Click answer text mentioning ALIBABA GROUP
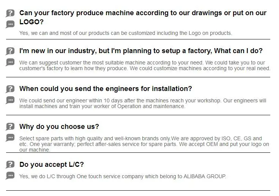This screenshot has height=196, width=279. 123,176
